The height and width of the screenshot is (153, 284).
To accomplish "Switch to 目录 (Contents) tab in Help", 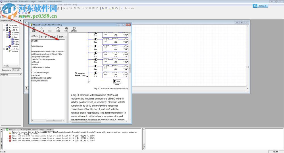I will tap(34, 37).
